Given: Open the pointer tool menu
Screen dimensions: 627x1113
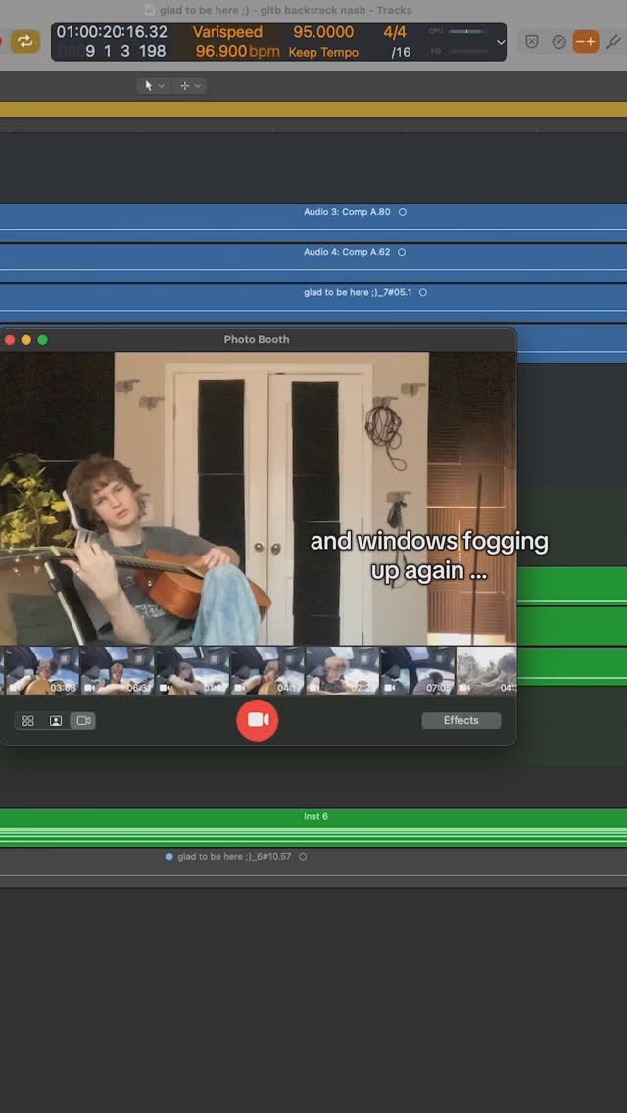Looking at the screenshot, I should coord(154,86).
